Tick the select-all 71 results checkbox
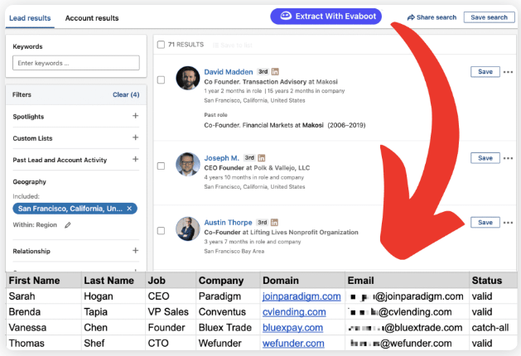 (x=161, y=45)
